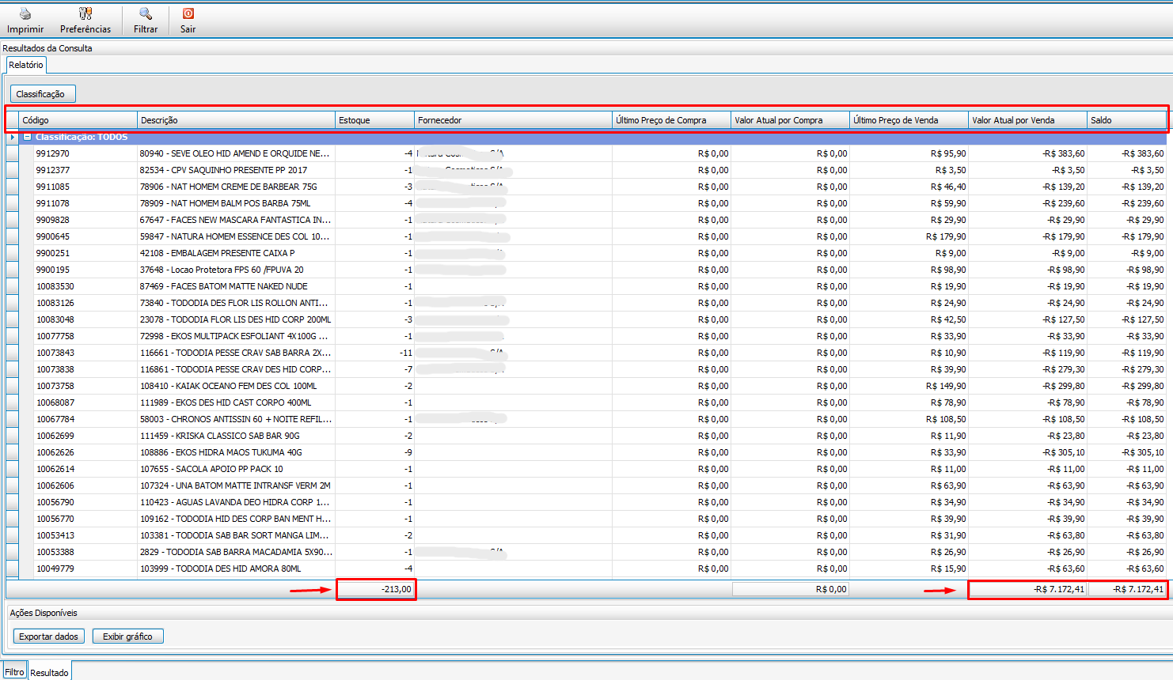Click description Locao Protetora FPS 60

[x=222, y=270]
